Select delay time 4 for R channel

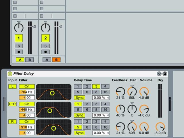(x=105, y=122)
